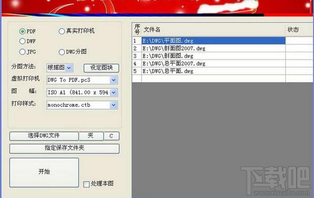314x198 pixels.
Task: Select file row E:\DWG\总平面.dwg
Action: tap(213, 71)
